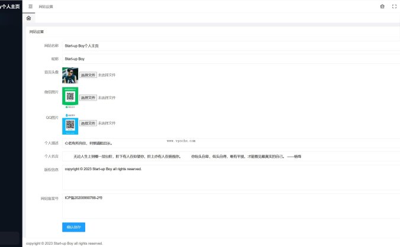Click the blue confirm save button

click(74, 227)
